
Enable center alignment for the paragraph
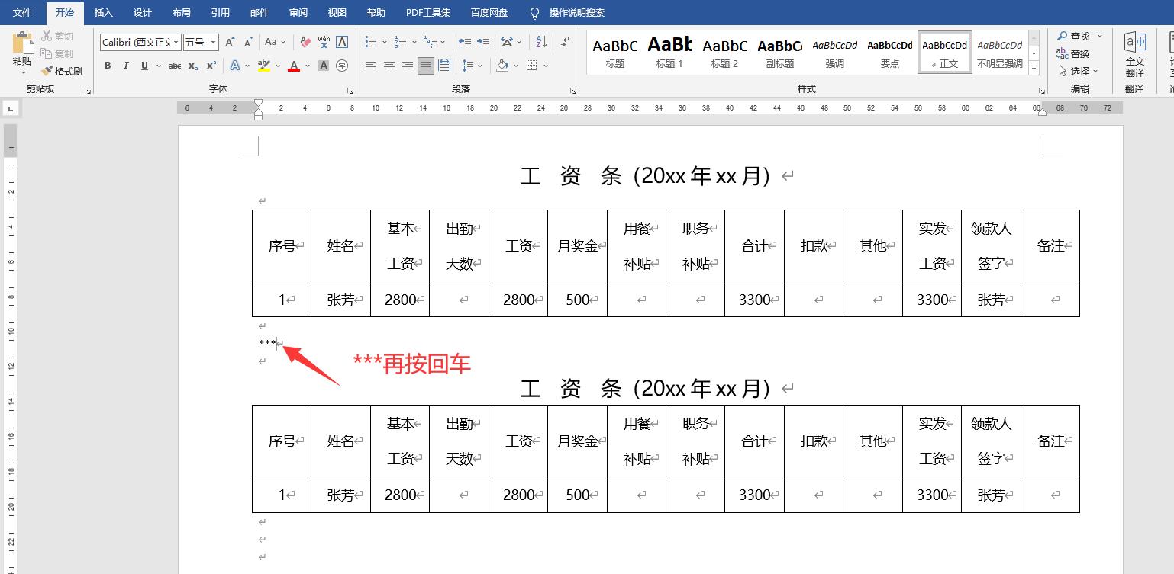(388, 65)
